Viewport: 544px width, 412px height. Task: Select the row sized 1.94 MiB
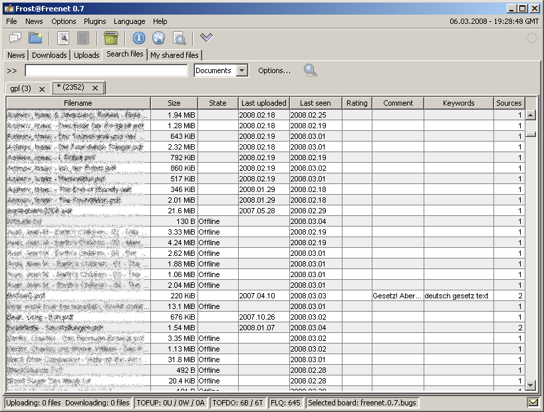point(265,115)
